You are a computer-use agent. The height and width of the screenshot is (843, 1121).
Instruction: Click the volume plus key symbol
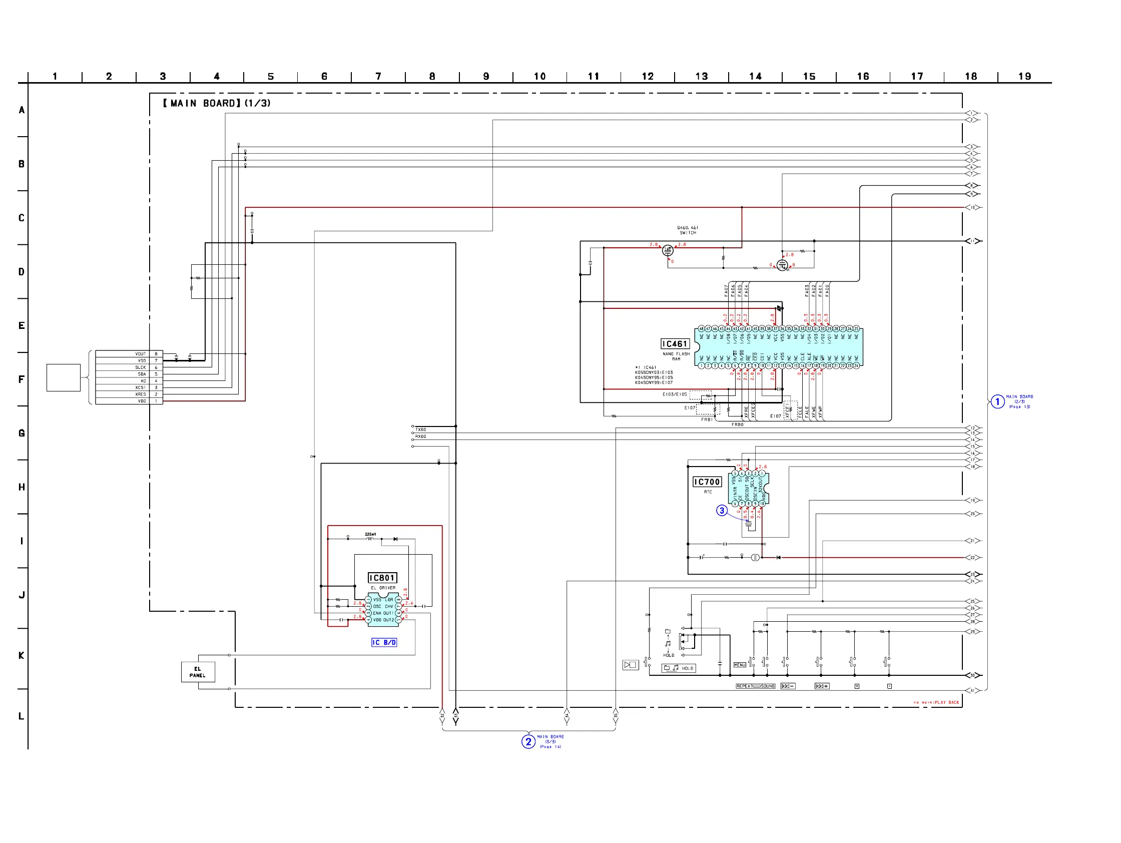click(x=857, y=686)
